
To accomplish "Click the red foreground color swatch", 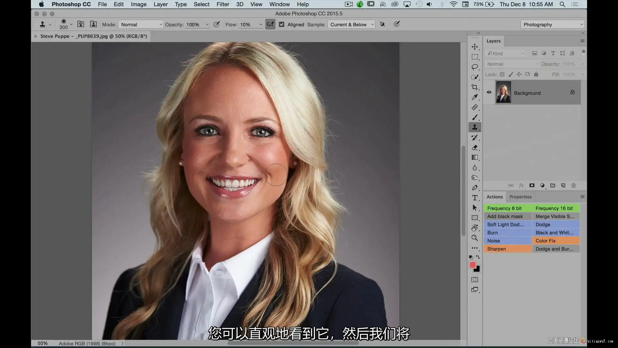I will [472, 265].
